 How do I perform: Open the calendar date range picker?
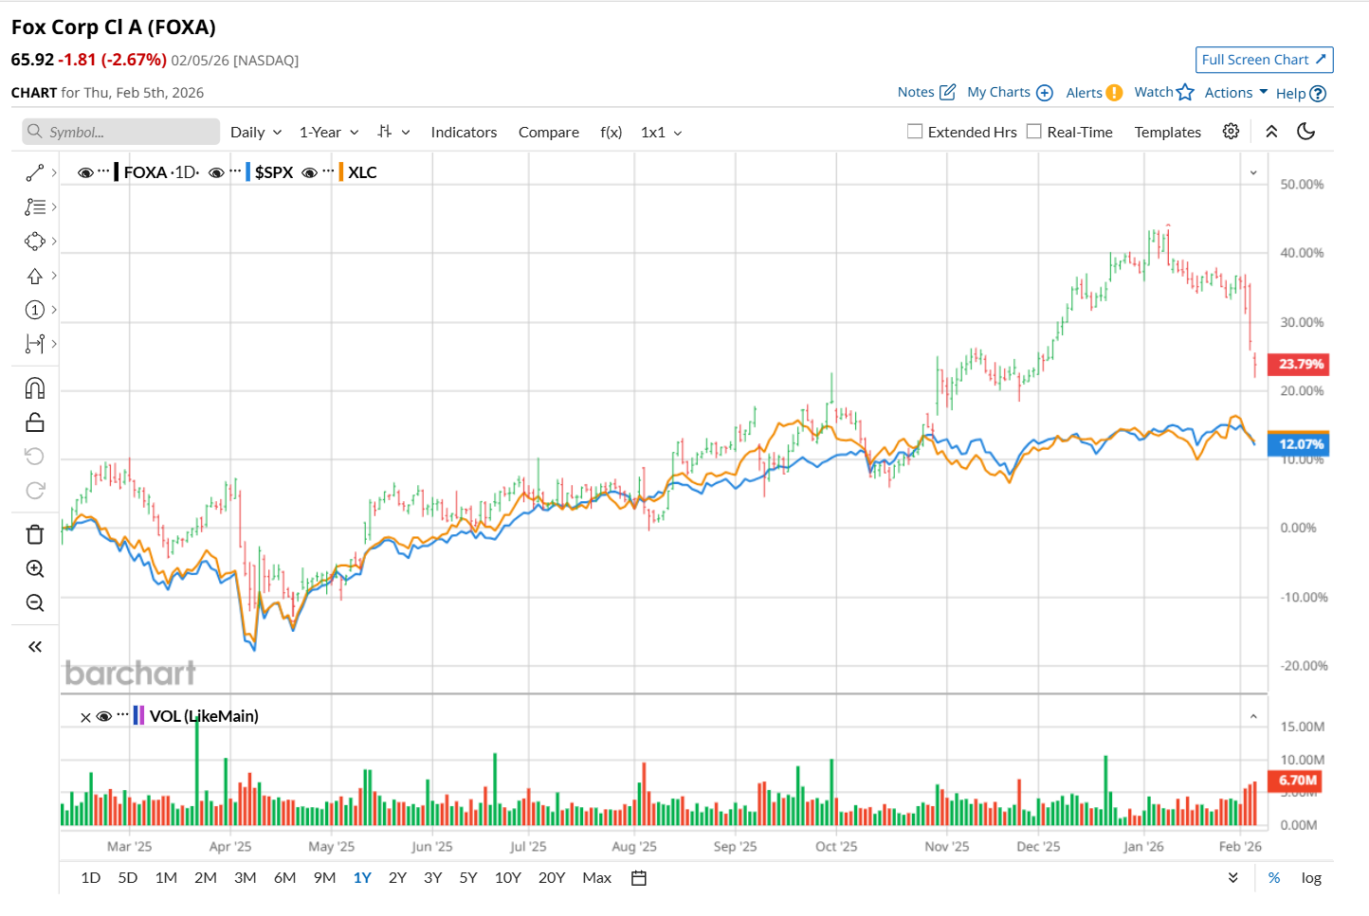click(x=639, y=878)
